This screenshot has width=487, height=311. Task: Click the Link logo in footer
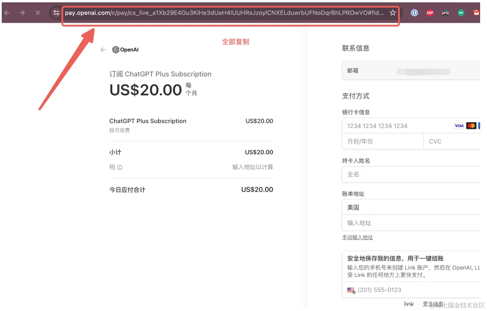point(409,304)
